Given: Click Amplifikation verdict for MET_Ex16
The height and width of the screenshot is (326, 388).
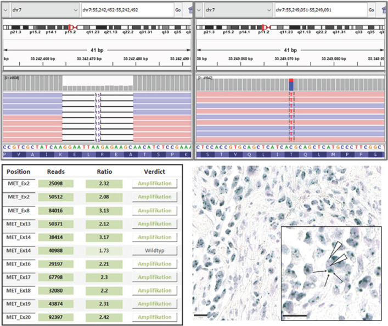Looking at the screenshot, I should pyautogui.click(x=155, y=264).
